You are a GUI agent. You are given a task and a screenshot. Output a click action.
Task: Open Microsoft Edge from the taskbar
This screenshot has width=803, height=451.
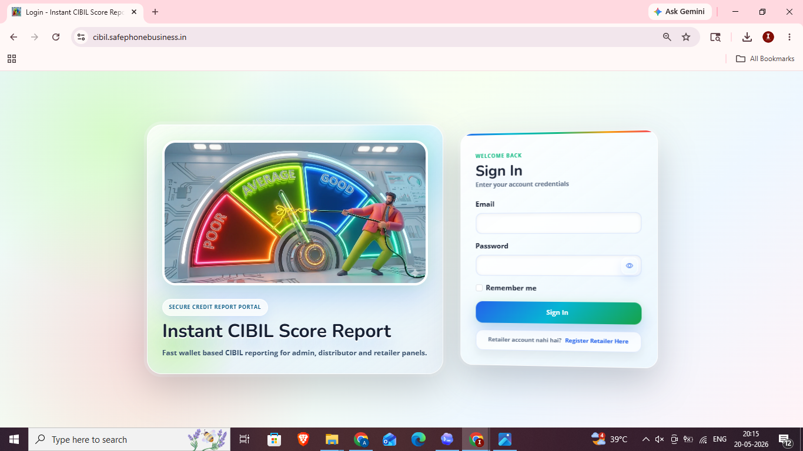pyautogui.click(x=419, y=439)
